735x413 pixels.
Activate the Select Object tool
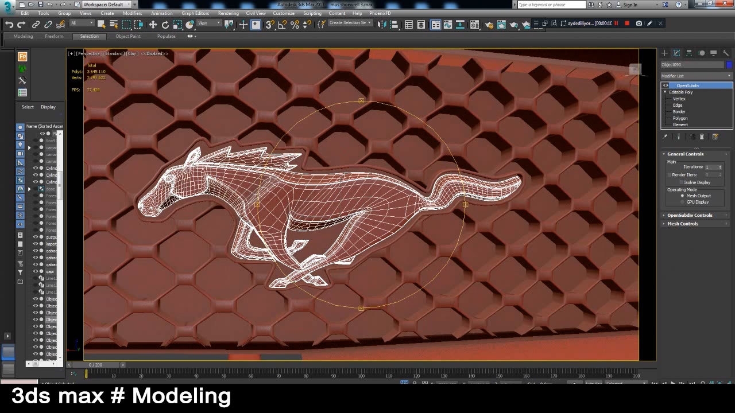[x=101, y=25]
